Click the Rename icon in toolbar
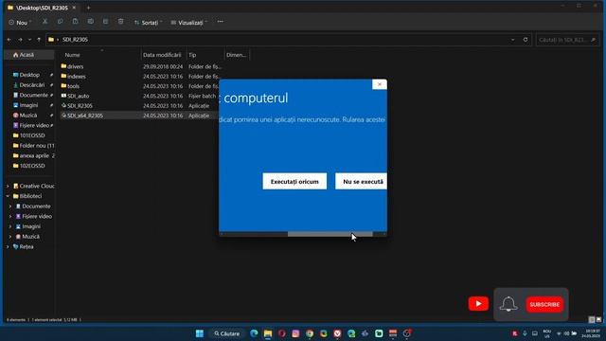606x341 pixels. click(x=91, y=22)
